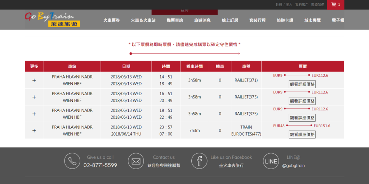369x184 pixels.
Task: Click 歡迎您與飛達聯繫 contact link
Action: [164, 165]
